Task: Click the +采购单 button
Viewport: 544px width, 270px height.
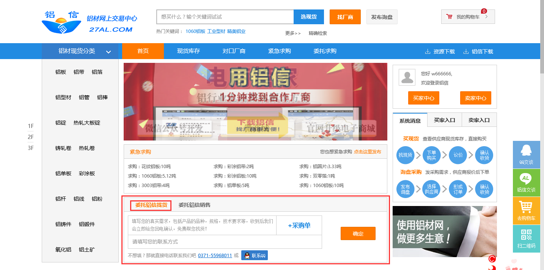Action: click(x=299, y=225)
